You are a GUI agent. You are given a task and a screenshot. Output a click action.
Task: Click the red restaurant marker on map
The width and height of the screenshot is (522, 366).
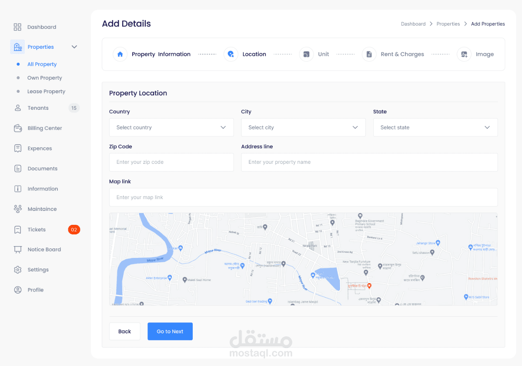[369, 286]
